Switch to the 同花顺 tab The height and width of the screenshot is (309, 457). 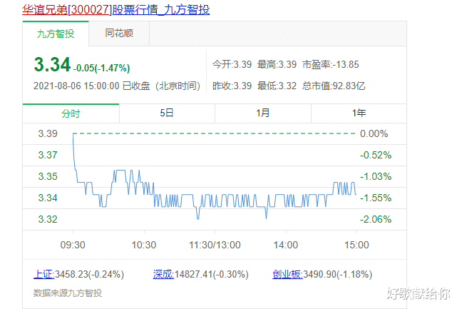(119, 34)
